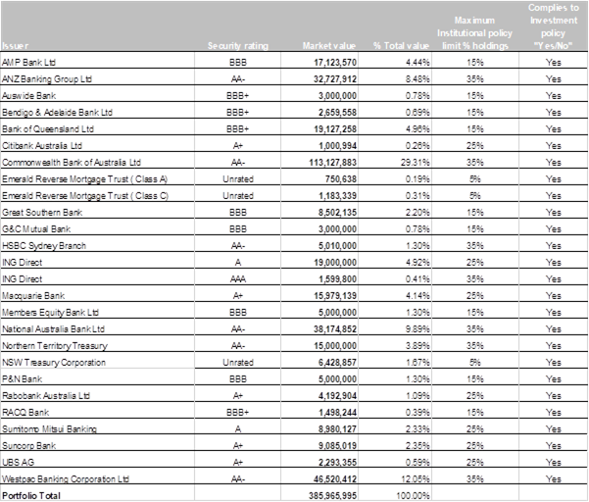
Task: Click Bendigo & Adelaide Bank Ltd
Action: tap(57, 112)
